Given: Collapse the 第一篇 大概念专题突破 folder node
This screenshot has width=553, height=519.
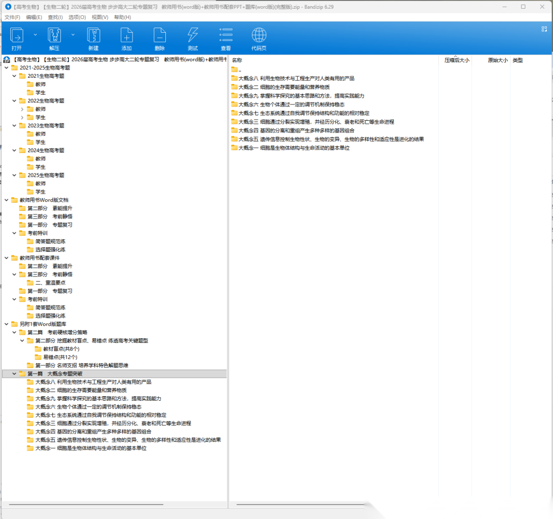Looking at the screenshot, I should click(x=14, y=374).
